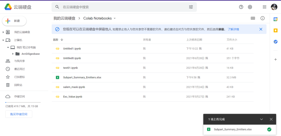Viewport: 281px width, 136px height.
Task: Collapse 计算机 tree arrow
Action: [3, 40]
